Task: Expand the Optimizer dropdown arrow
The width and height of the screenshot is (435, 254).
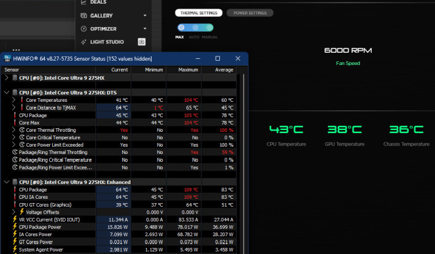Action: [x=145, y=28]
